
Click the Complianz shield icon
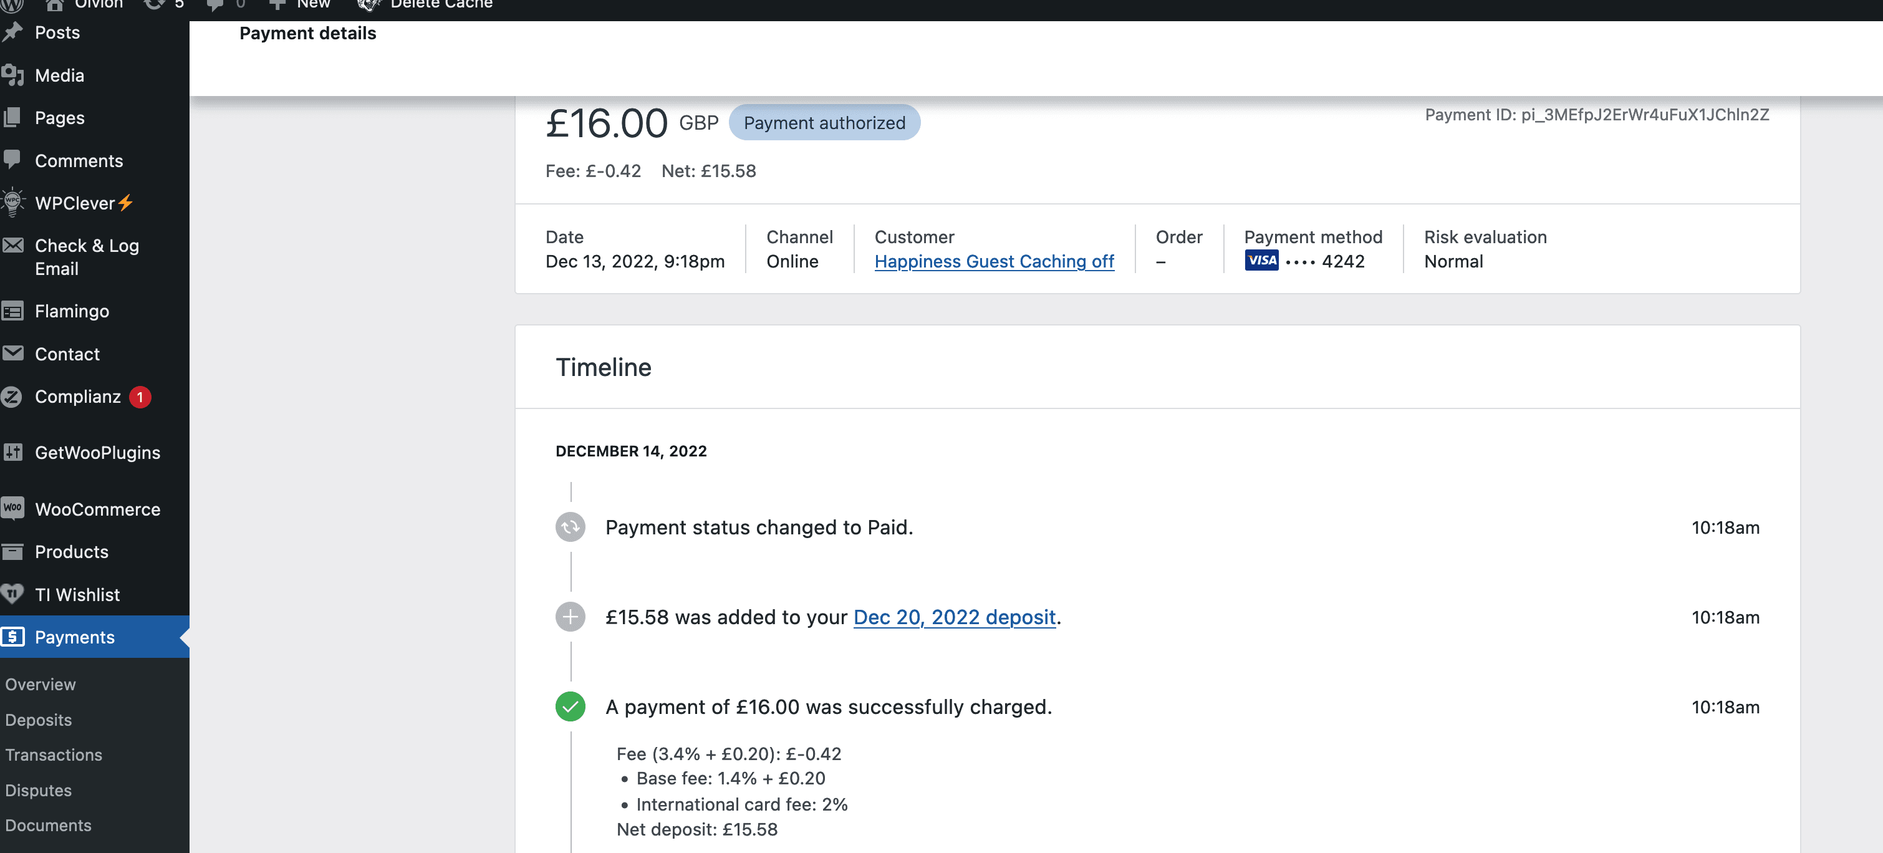[12, 396]
